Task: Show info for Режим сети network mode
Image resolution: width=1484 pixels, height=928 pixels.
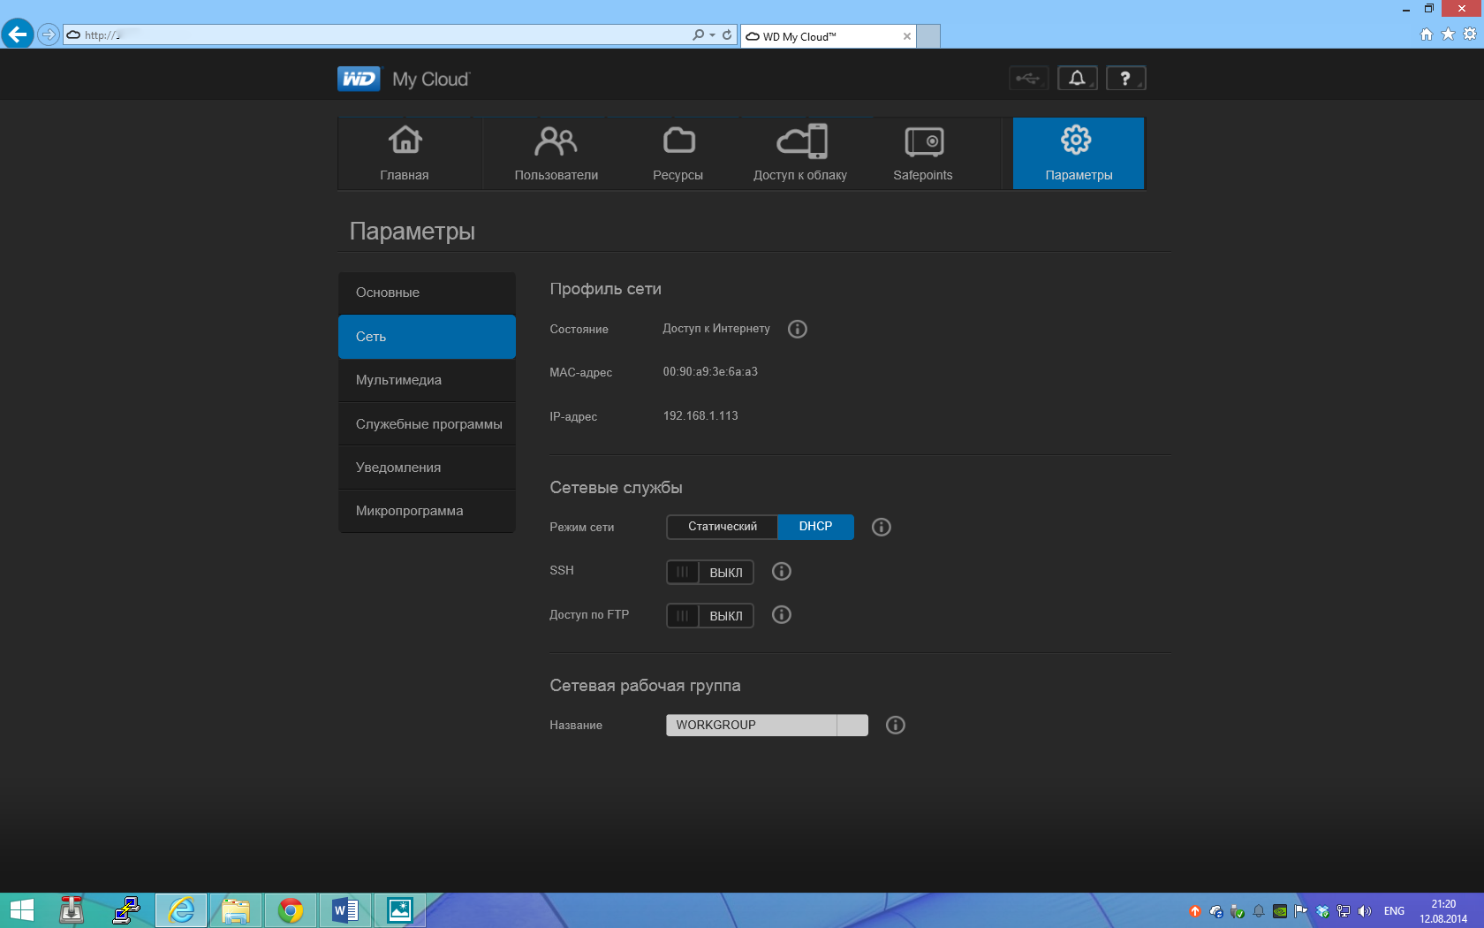Action: 882,527
